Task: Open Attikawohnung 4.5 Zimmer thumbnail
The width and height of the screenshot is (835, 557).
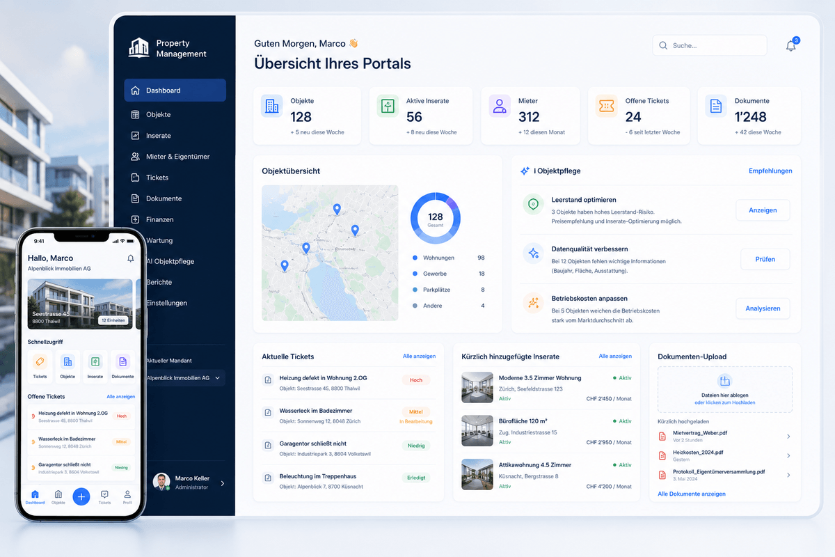Action: pos(477,474)
